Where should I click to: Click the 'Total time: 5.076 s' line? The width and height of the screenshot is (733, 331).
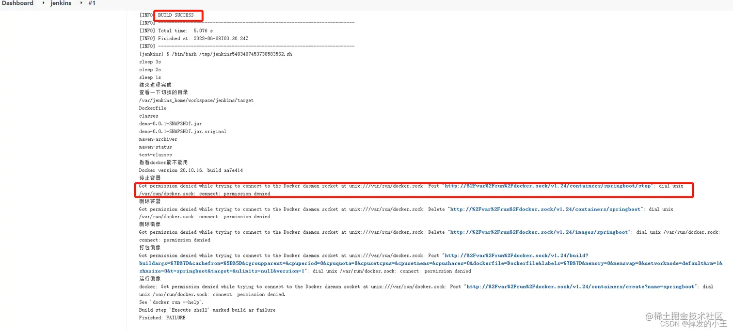[x=176, y=30]
